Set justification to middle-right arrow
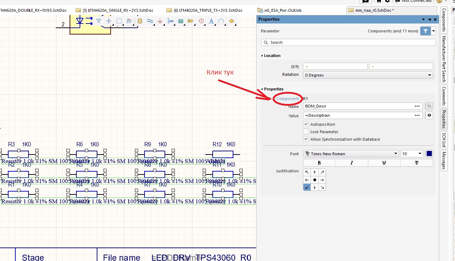The image size is (455, 261). point(322,180)
